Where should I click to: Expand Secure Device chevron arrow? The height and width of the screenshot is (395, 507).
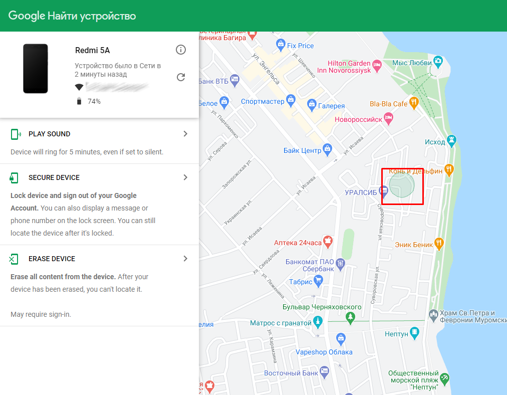pyautogui.click(x=185, y=177)
